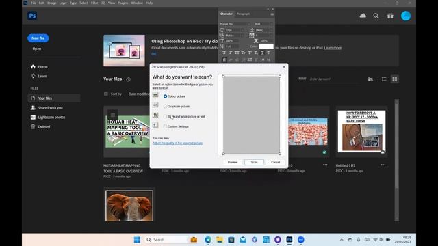Open the Mail app on taskbar

[x=243, y=240]
